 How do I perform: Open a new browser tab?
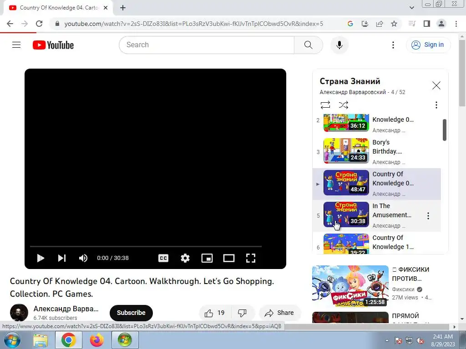click(x=123, y=8)
